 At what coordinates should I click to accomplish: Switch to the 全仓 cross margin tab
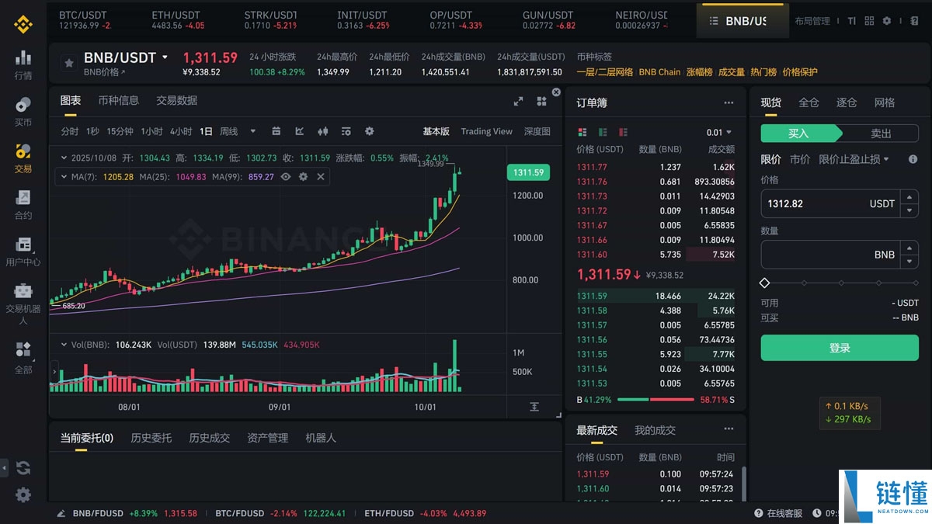[809, 102]
